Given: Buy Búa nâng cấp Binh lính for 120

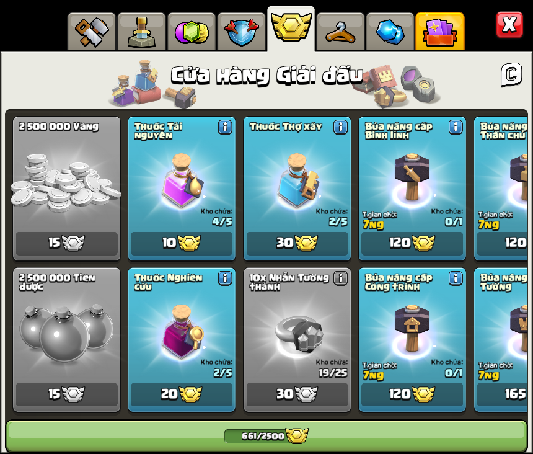Looking at the screenshot, I should 412,243.
